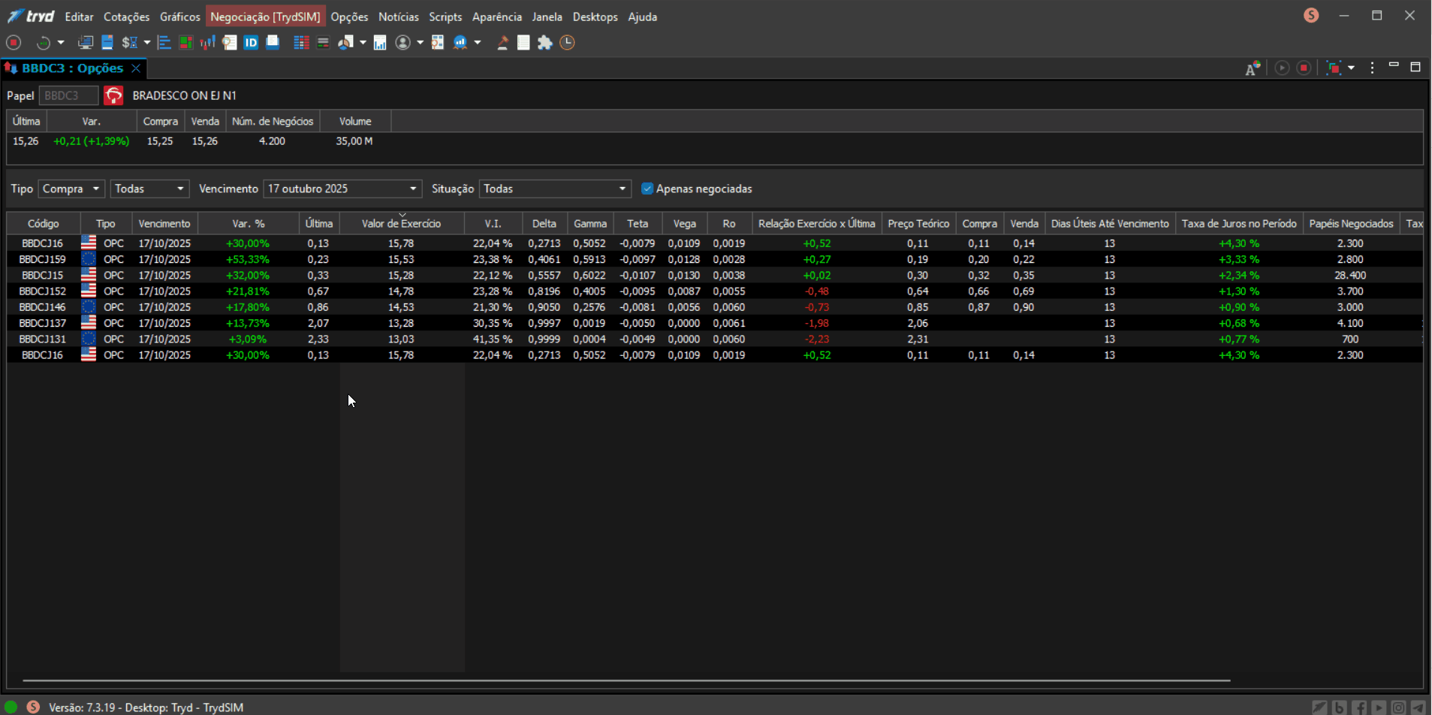This screenshot has width=1432, height=715.
Task: Click the red Bradesco logo icon
Action: tap(113, 95)
